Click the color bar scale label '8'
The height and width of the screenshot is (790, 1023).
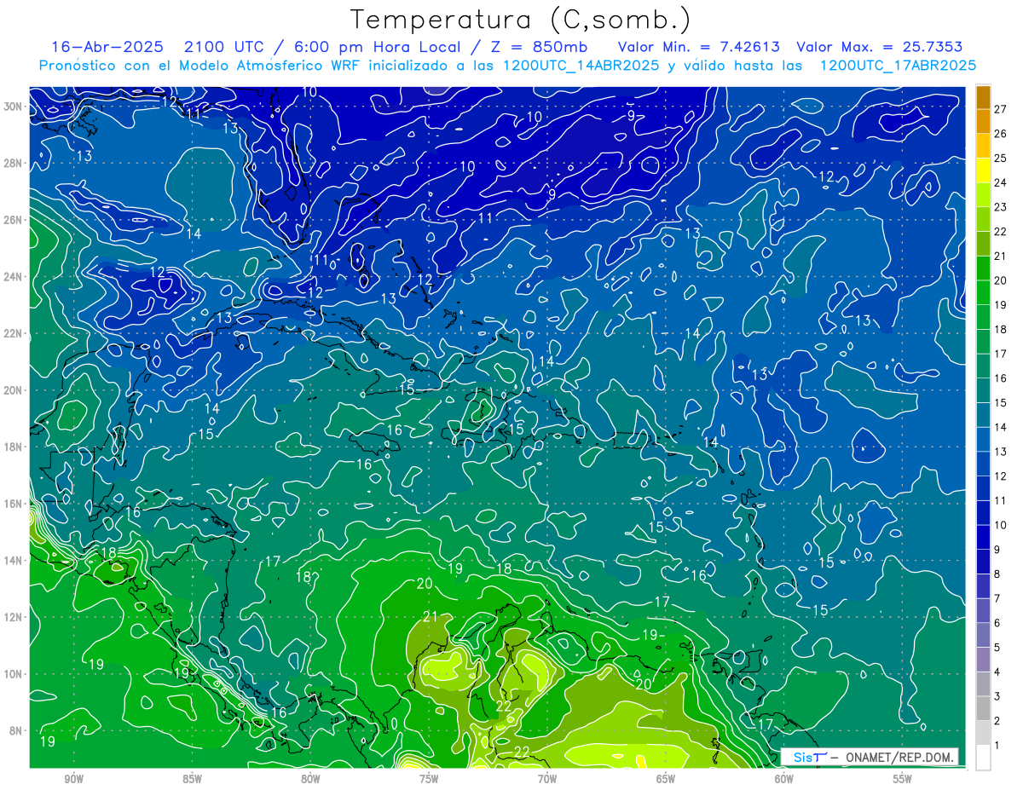[x=997, y=574]
